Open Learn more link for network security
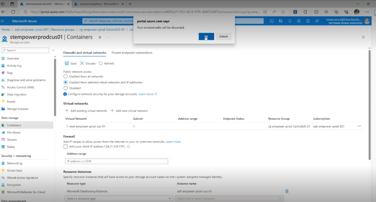Viewport: 376px width, 202px height. coord(148,94)
